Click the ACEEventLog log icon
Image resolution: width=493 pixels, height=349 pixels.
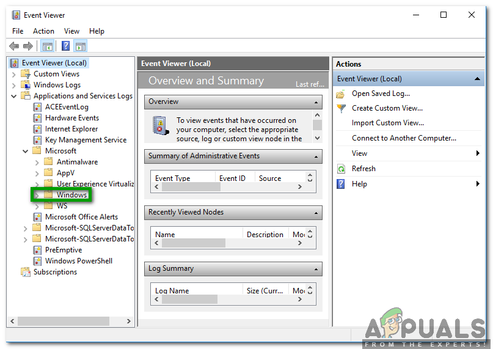point(37,108)
